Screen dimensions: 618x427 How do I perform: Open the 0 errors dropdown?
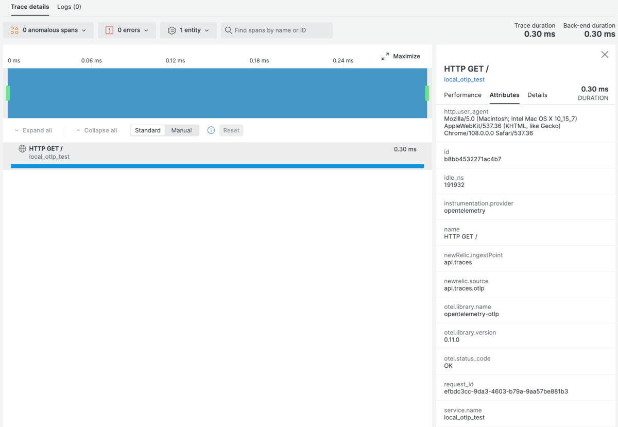(x=127, y=30)
